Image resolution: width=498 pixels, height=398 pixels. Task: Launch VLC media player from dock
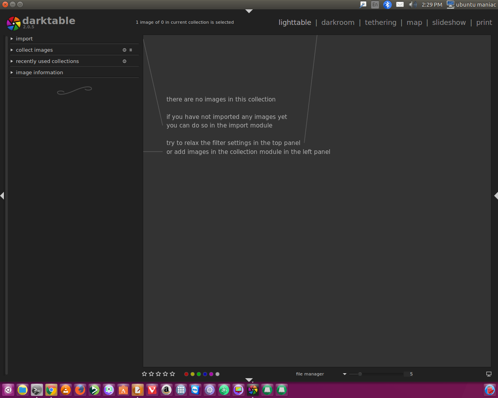(x=66, y=390)
